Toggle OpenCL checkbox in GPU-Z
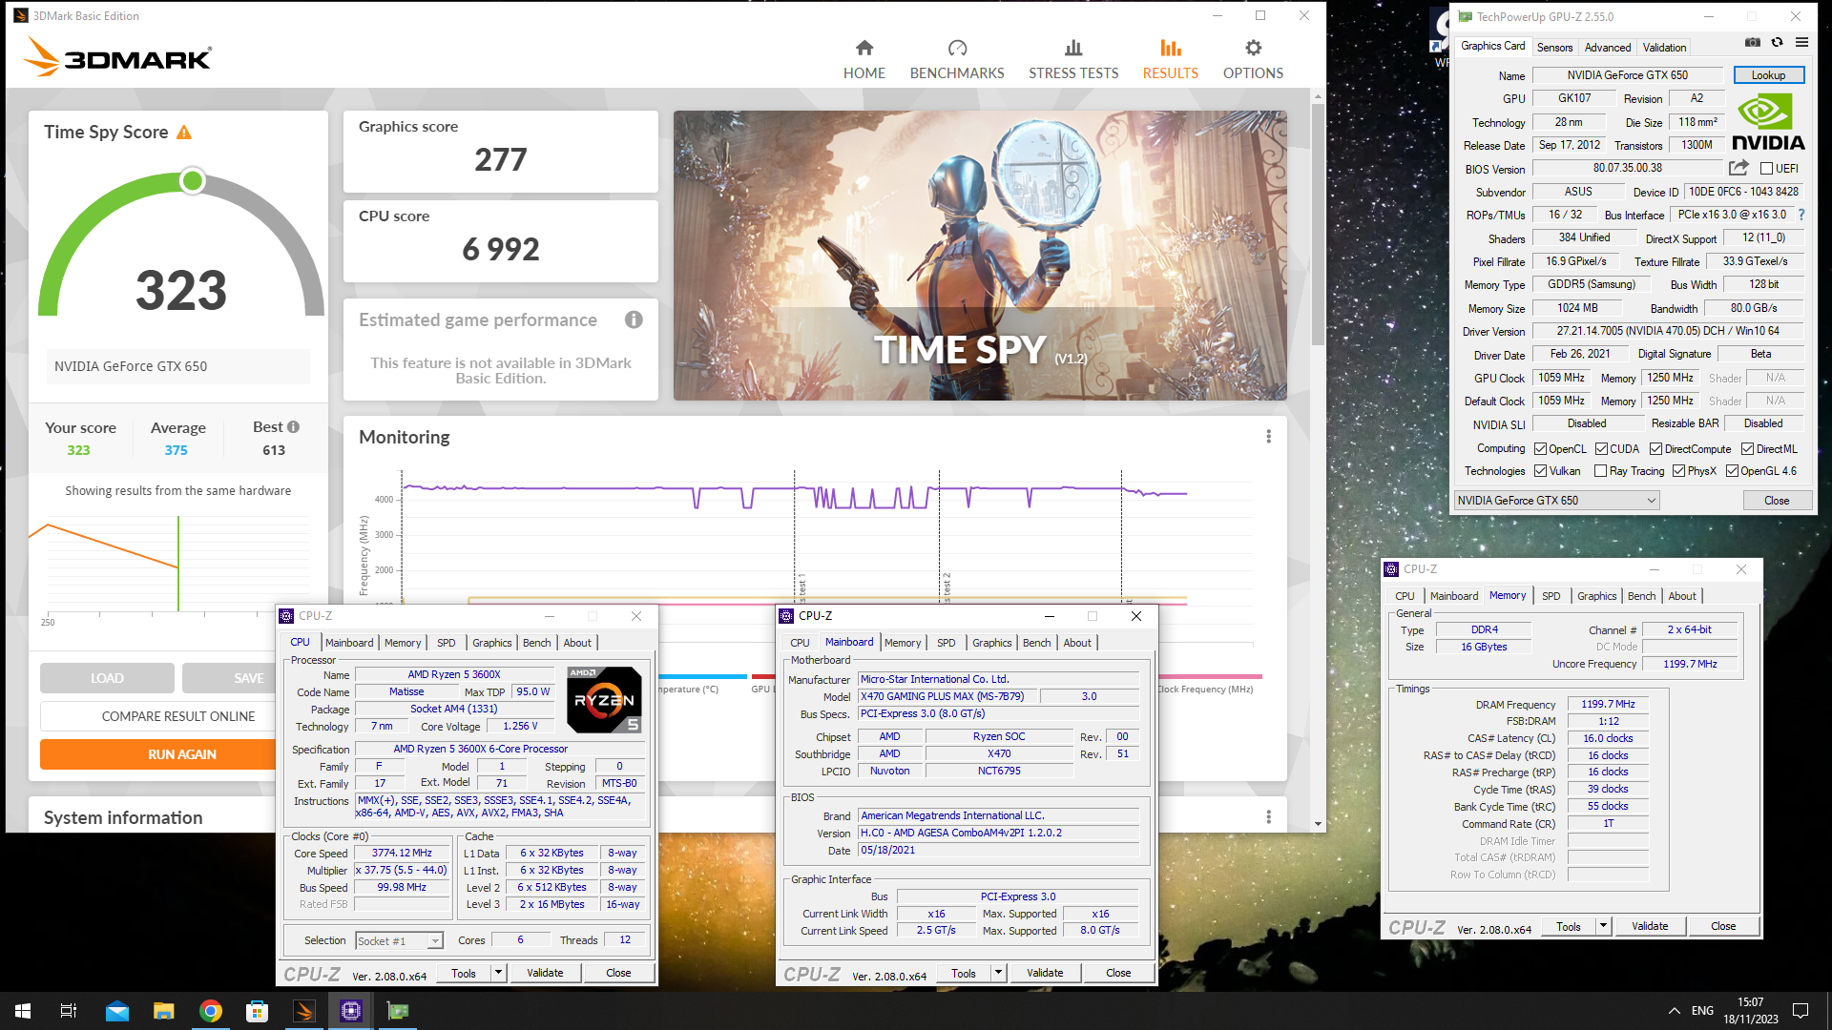 pyautogui.click(x=1540, y=449)
